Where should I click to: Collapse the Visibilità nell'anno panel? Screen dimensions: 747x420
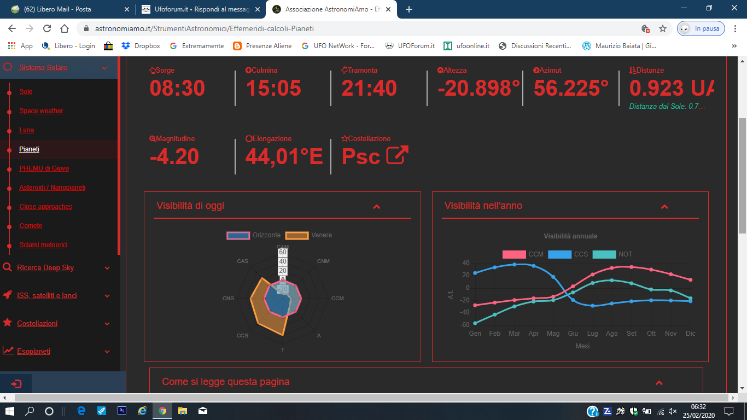(664, 206)
